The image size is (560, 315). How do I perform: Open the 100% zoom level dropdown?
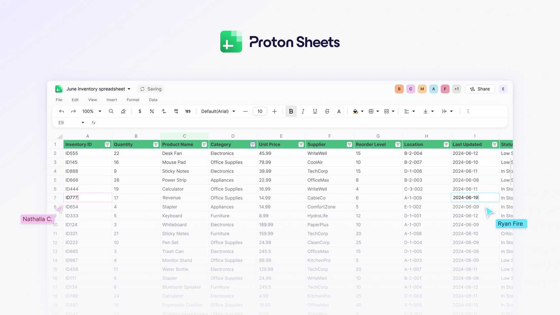pyautogui.click(x=91, y=111)
